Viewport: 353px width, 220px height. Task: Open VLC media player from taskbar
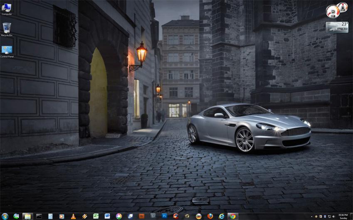(x=73, y=216)
